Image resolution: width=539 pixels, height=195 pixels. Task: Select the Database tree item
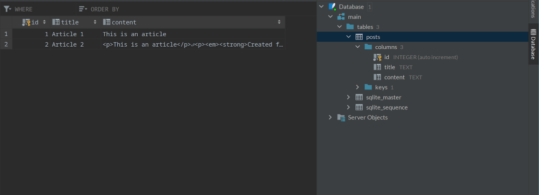click(351, 7)
